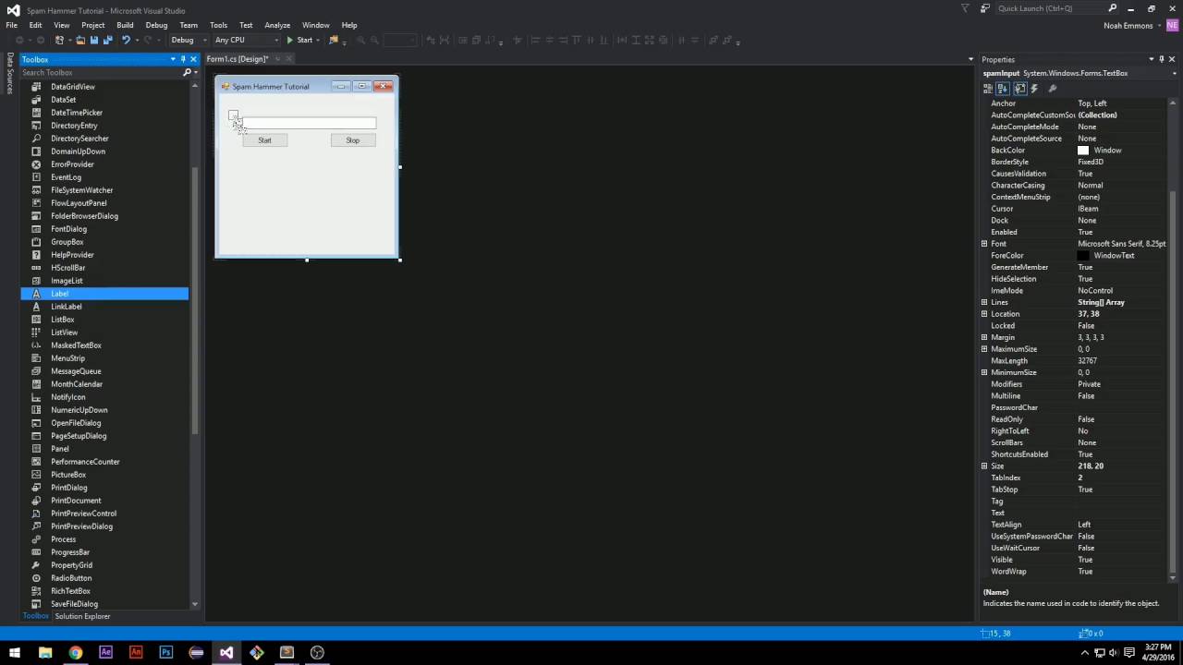
Task: Pin the Properties panel
Action: 1161,59
